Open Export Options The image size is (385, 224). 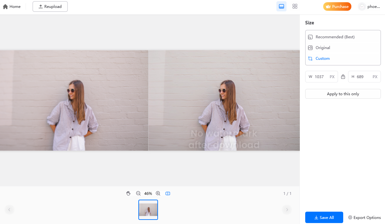(364, 217)
